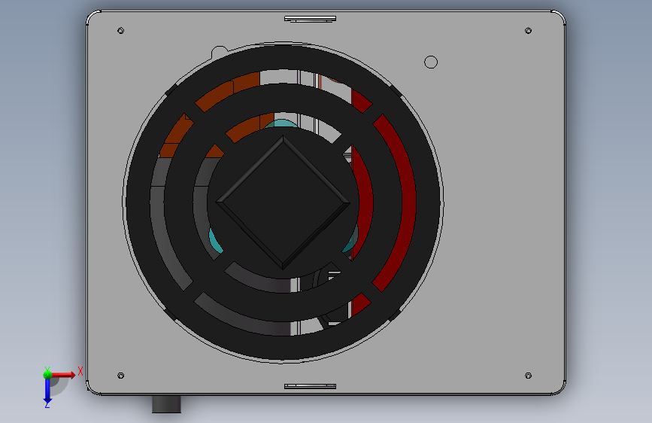Select the rectangular slot at the plate's top edge
The height and width of the screenshot is (423, 652).
click(310, 19)
